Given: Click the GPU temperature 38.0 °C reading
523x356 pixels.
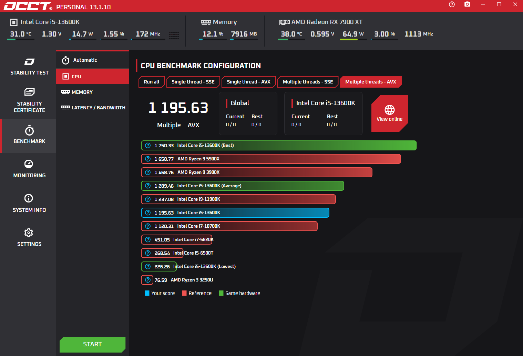Looking at the screenshot, I should (291, 34).
